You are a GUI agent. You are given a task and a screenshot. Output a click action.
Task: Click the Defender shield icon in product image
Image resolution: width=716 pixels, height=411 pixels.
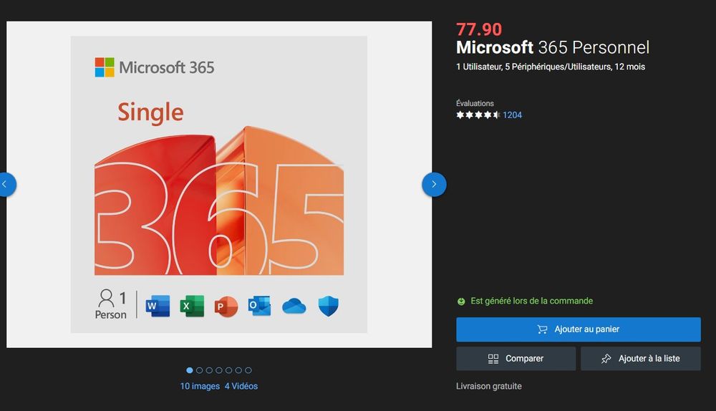[x=328, y=306]
